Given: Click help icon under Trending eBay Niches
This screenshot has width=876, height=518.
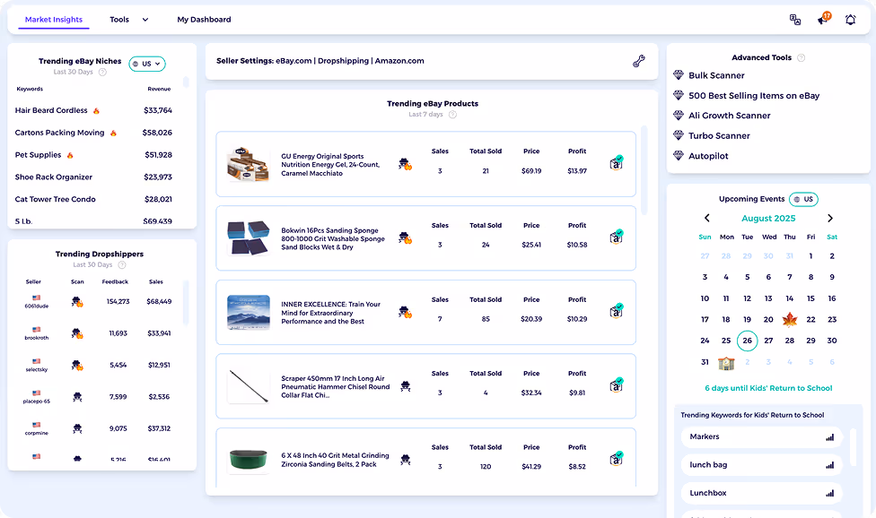Looking at the screenshot, I should pyautogui.click(x=102, y=72).
